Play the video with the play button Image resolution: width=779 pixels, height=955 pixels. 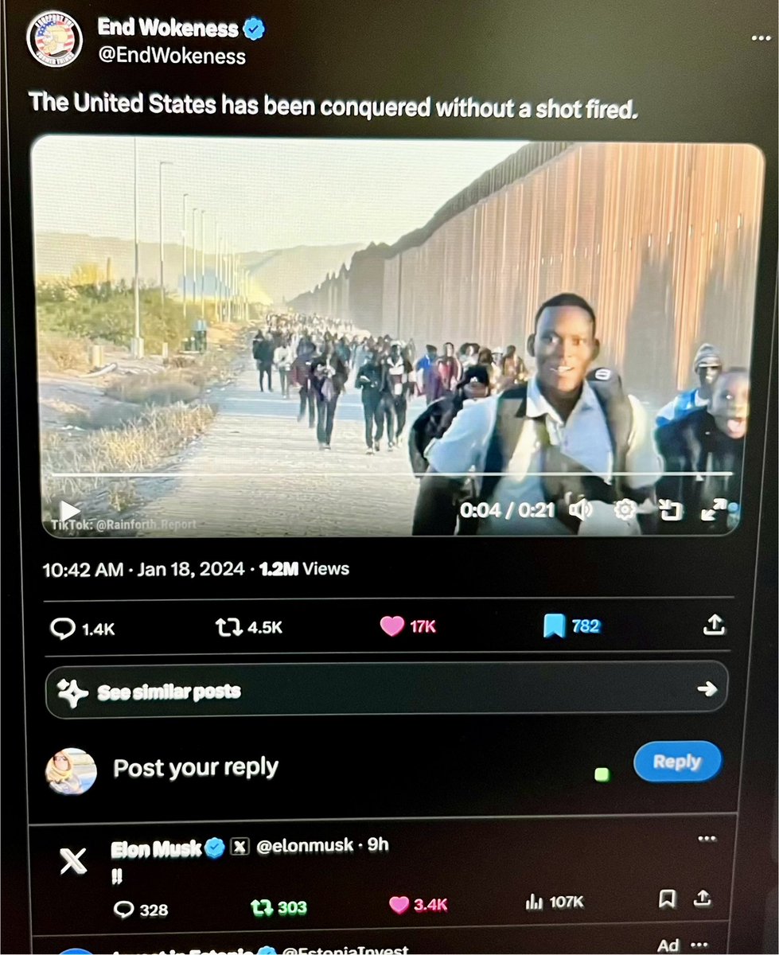(70, 510)
